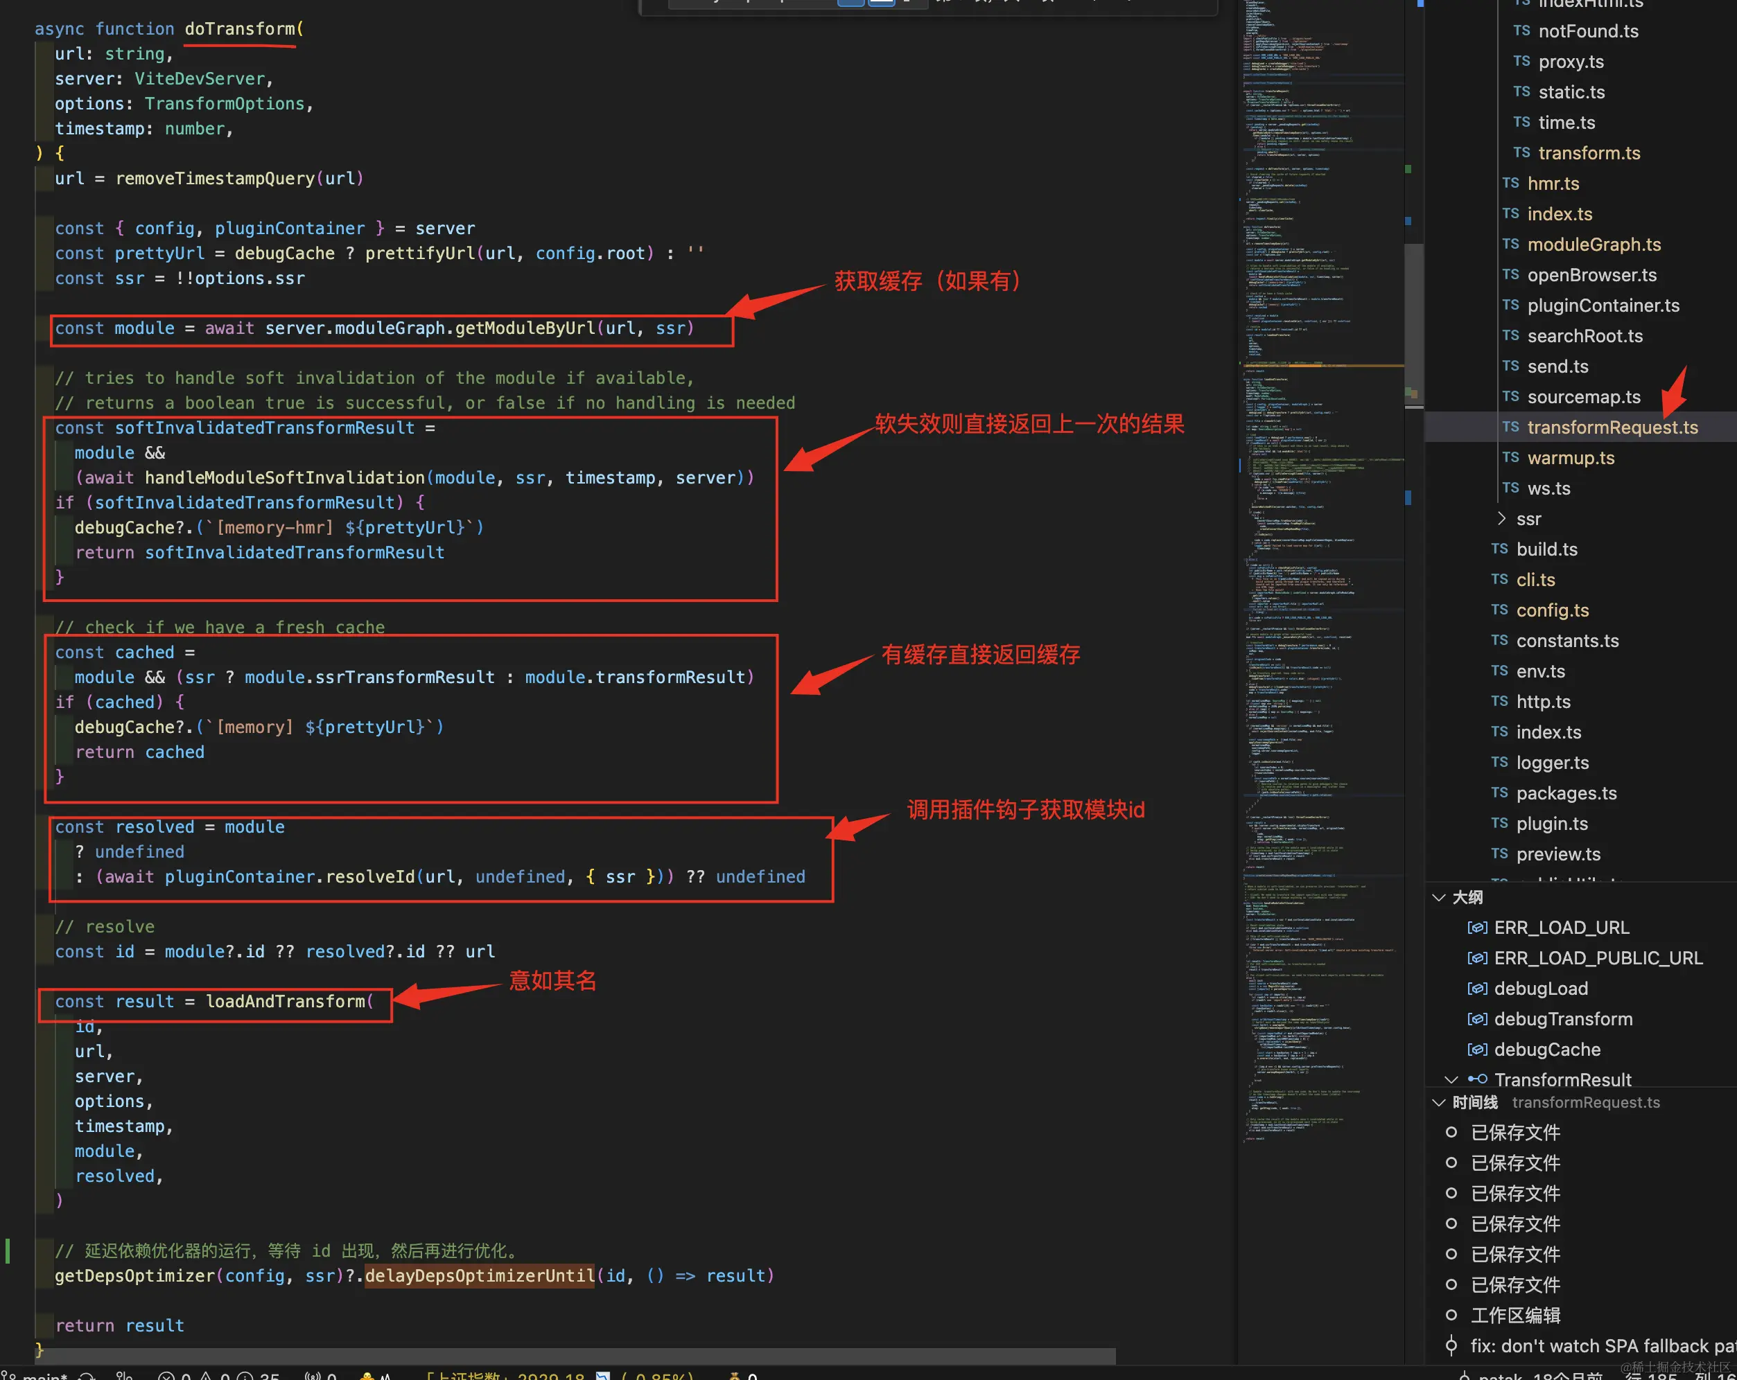Image resolution: width=1737 pixels, height=1380 pixels.
Task: Open pluginContainer.ts in the explorer
Action: [x=1603, y=305]
